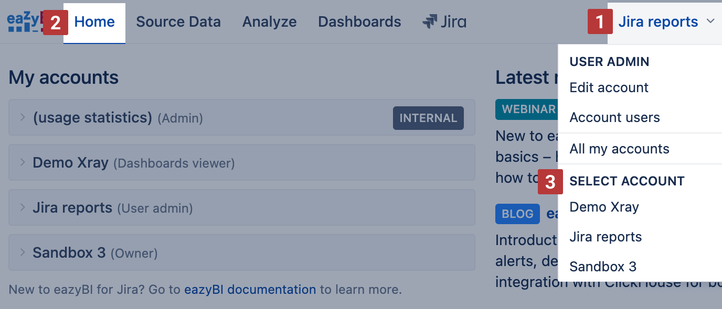Go to the Analyze tab
The height and width of the screenshot is (309, 722).
269,22
